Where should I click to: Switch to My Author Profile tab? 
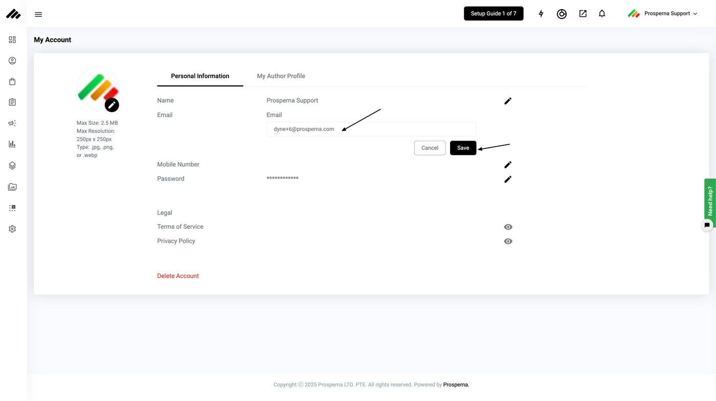coord(281,76)
